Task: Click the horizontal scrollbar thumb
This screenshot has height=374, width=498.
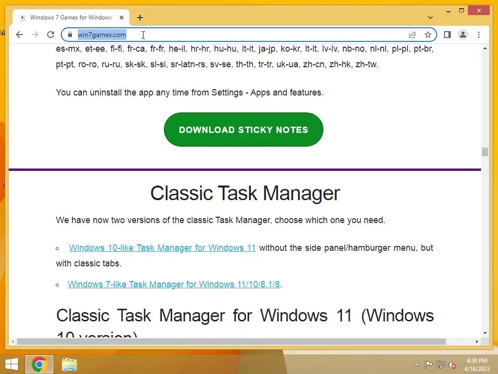Action: [231, 341]
